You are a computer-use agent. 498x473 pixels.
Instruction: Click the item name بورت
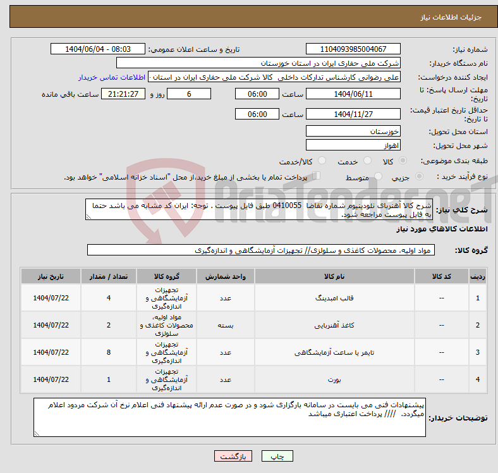(334, 379)
